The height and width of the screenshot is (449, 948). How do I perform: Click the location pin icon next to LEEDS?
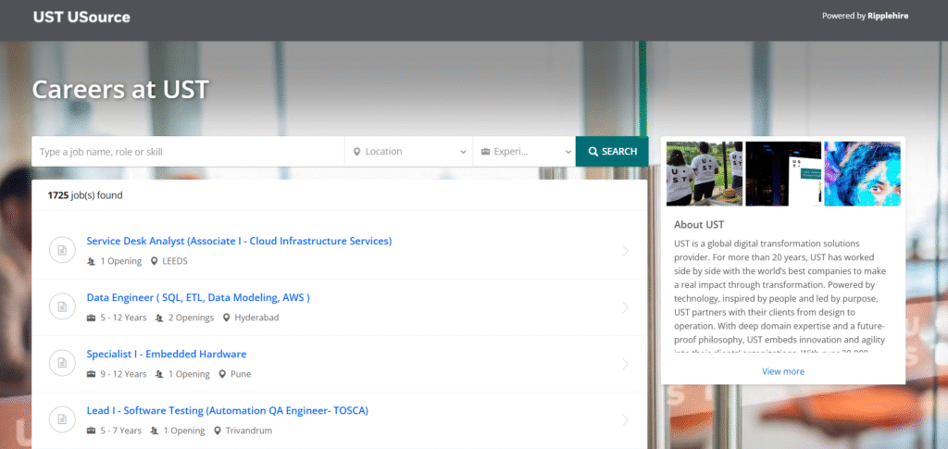click(x=155, y=262)
